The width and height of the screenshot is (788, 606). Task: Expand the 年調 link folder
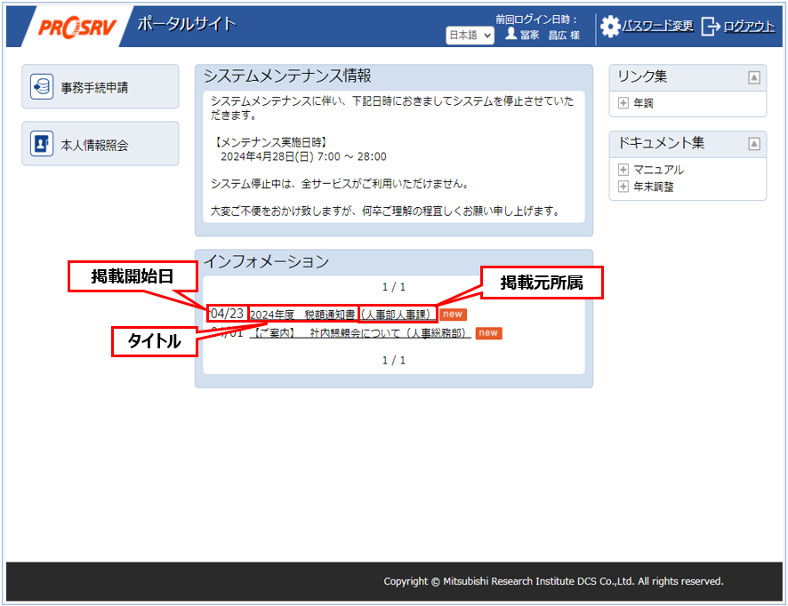(623, 103)
